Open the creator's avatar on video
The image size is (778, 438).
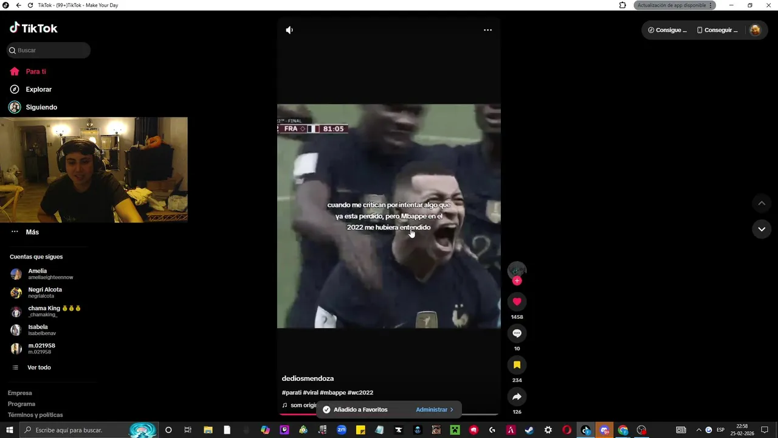[517, 271]
